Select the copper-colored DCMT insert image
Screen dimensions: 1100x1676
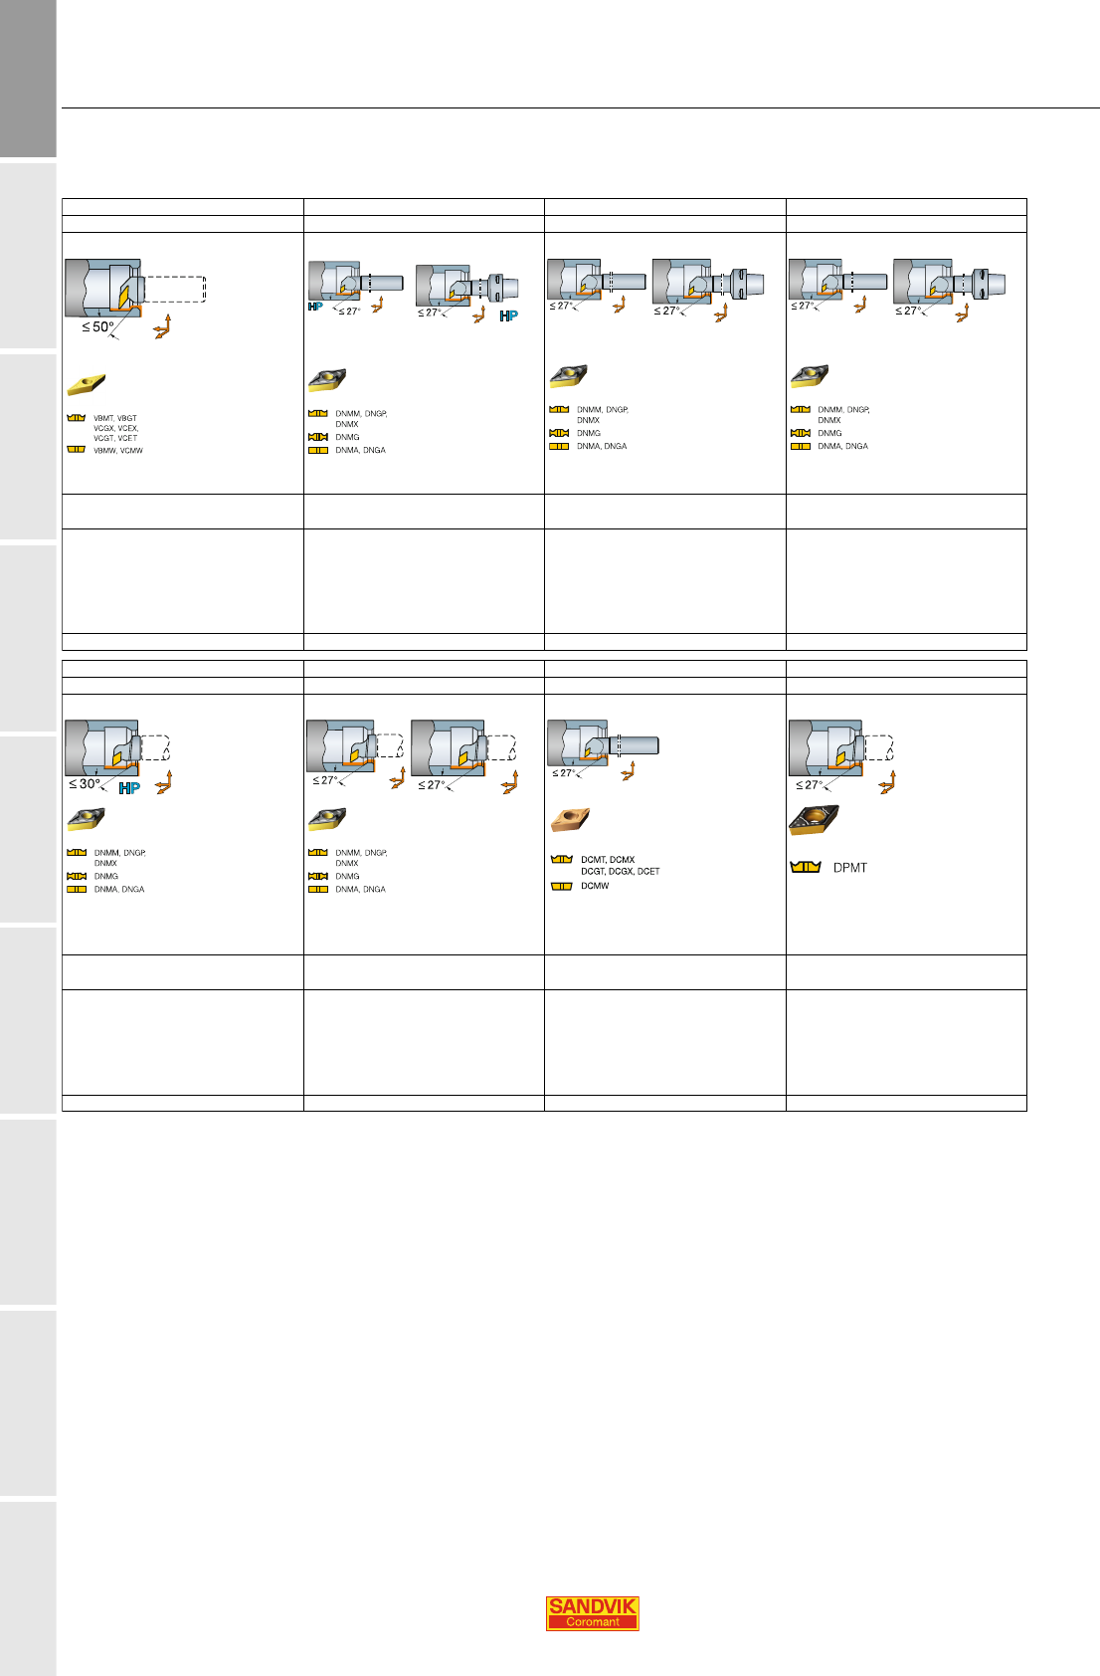[x=570, y=820]
